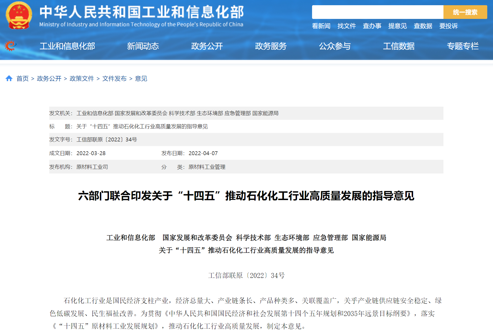Open 工业和信息化部 menu item
Image resolution: width=493 pixels, height=336 pixels.
tap(67, 46)
